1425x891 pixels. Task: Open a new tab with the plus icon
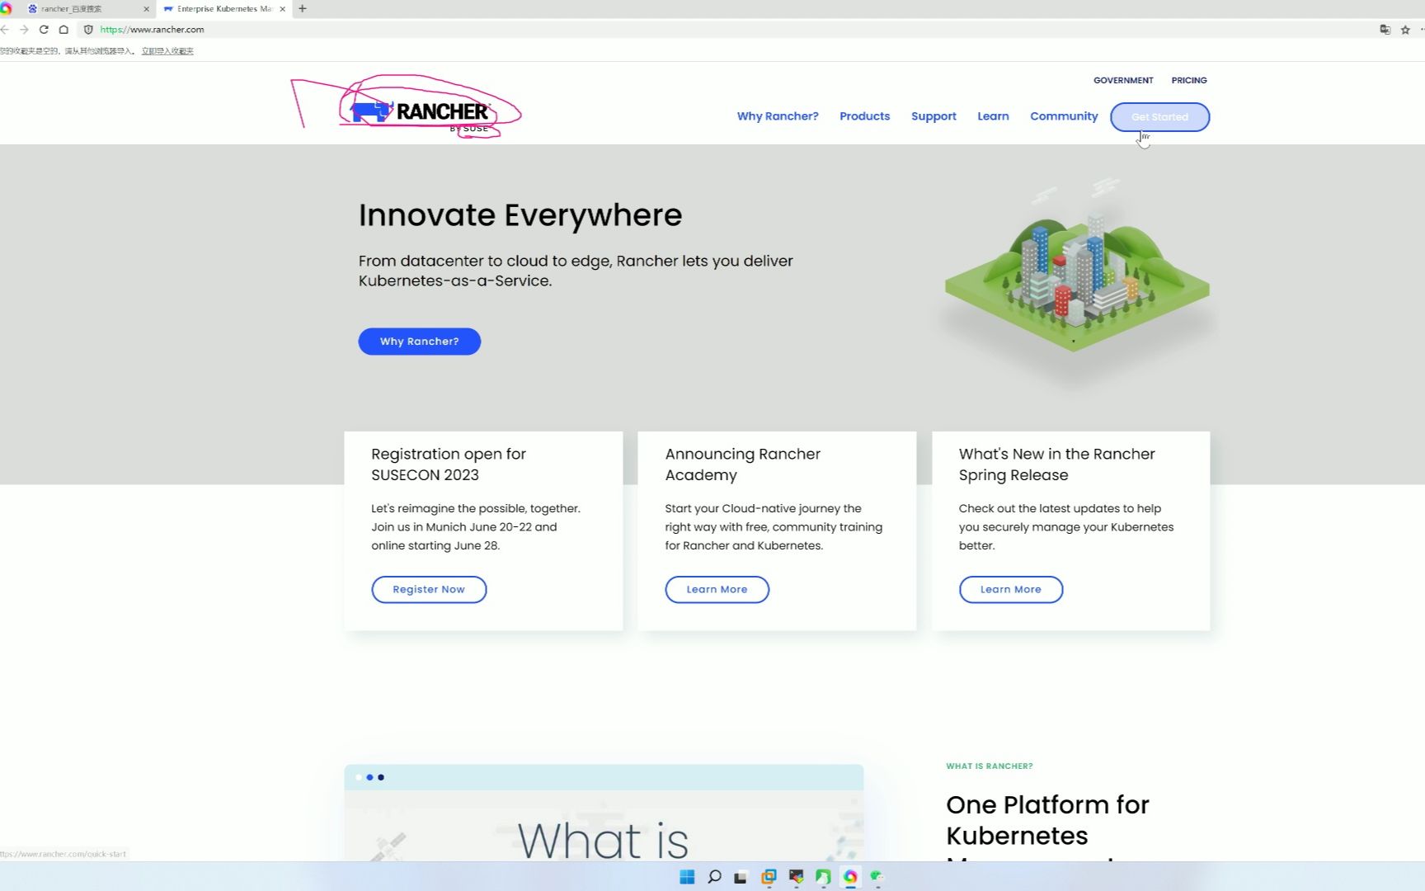(303, 9)
